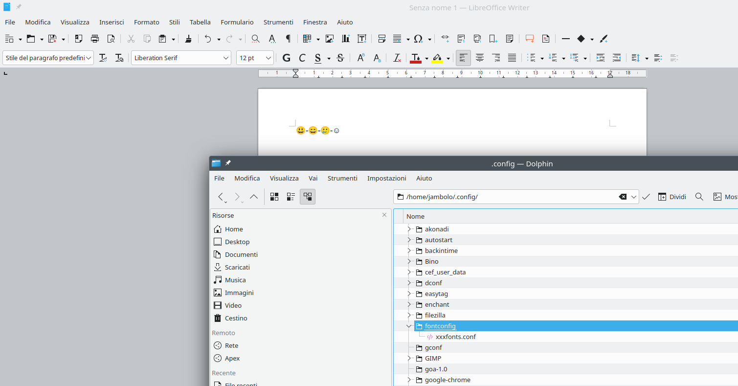Toggle strikethrough formatting
The image size is (738, 386).
pos(340,58)
